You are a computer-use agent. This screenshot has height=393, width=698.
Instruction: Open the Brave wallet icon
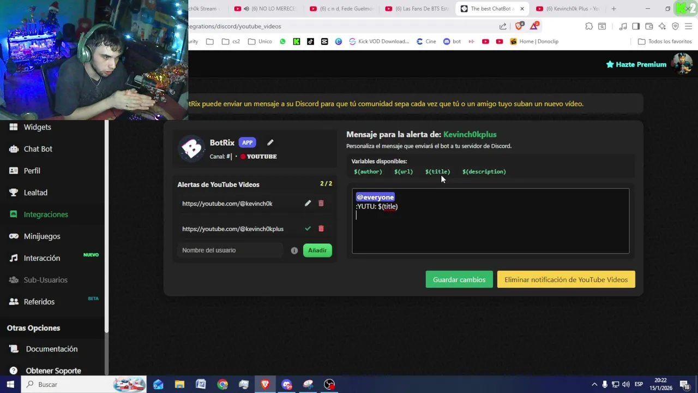[649, 26]
